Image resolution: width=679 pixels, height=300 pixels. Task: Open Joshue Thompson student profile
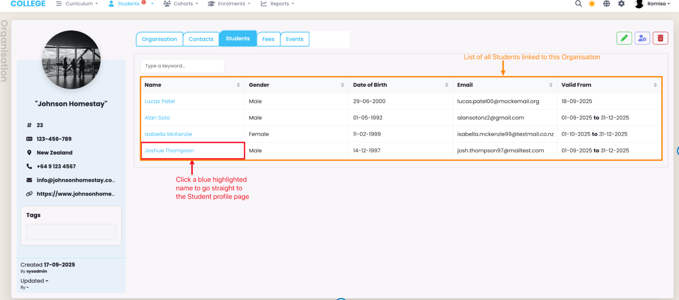coord(169,150)
